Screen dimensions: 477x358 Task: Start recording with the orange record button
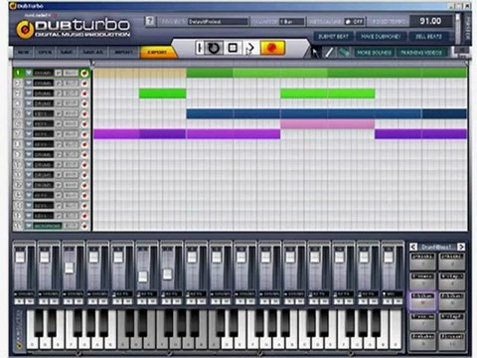[272, 48]
